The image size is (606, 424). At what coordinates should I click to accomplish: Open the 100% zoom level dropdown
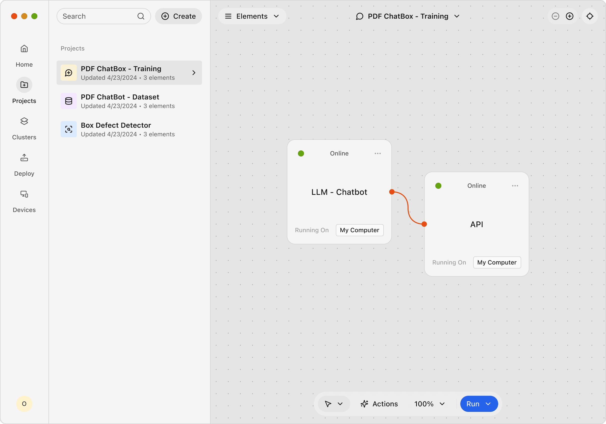point(430,404)
